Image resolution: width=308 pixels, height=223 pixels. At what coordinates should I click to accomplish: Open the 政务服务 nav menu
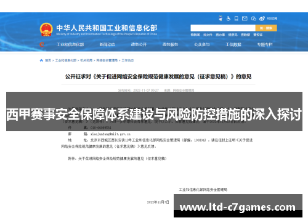point(170,44)
